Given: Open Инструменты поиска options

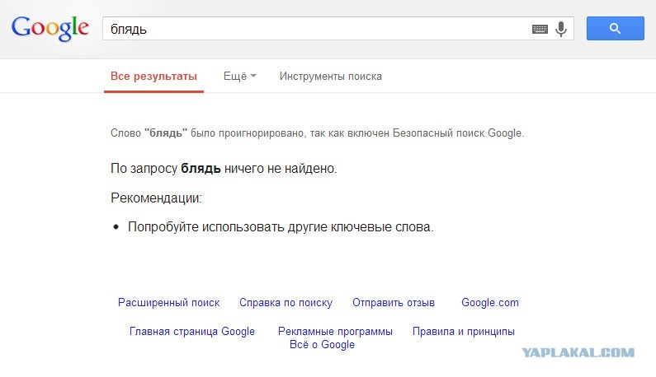Looking at the screenshot, I should coord(331,76).
